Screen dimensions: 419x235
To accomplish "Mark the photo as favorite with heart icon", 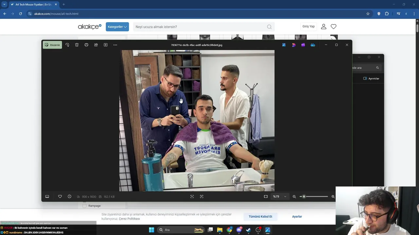I will (x=60, y=196).
